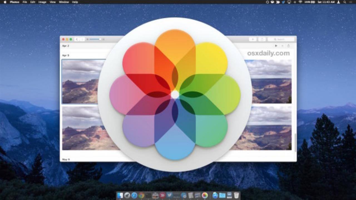Click the share icon in Apr 2 row

click(x=288, y=46)
